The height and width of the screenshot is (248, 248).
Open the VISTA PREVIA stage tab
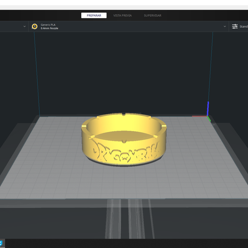123,15
